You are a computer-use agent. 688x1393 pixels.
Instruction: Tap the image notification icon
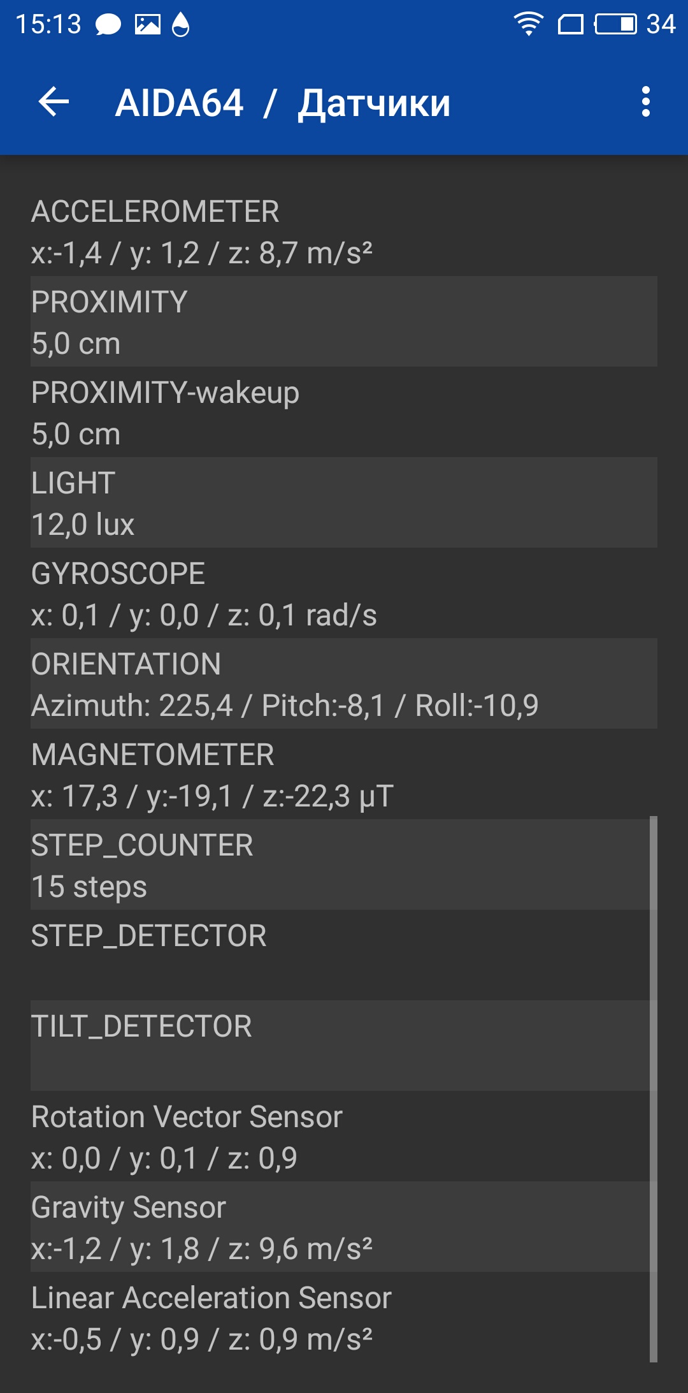[148, 25]
